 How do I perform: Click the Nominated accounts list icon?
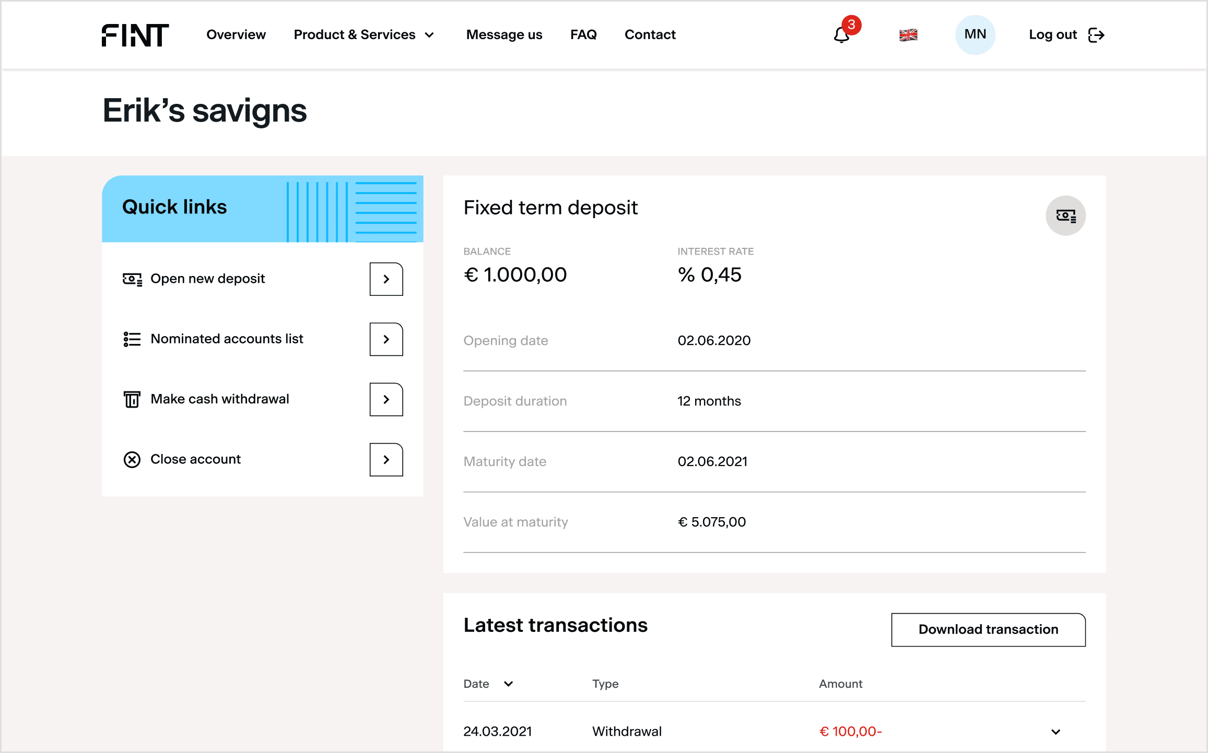coord(132,339)
